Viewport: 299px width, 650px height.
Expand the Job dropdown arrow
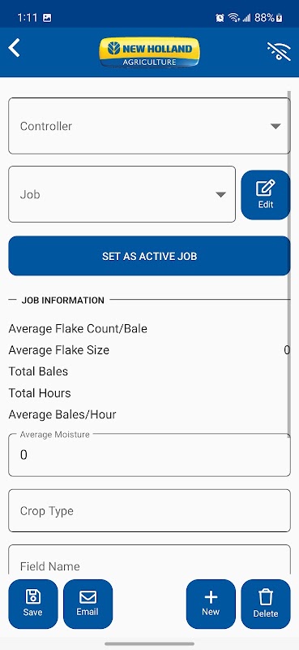221,194
